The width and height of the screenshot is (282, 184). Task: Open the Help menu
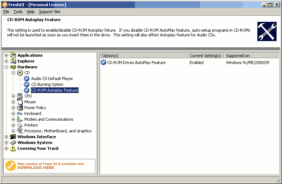[31, 12]
